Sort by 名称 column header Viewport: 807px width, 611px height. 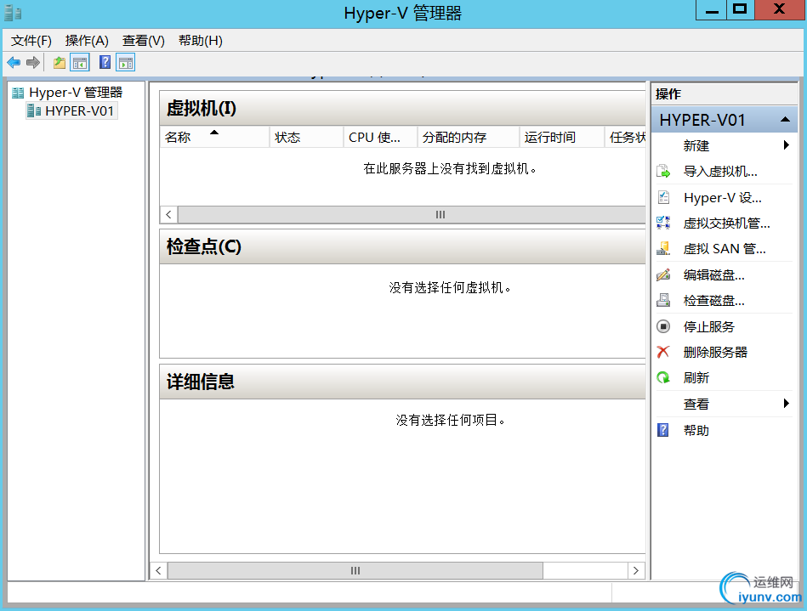click(214, 137)
